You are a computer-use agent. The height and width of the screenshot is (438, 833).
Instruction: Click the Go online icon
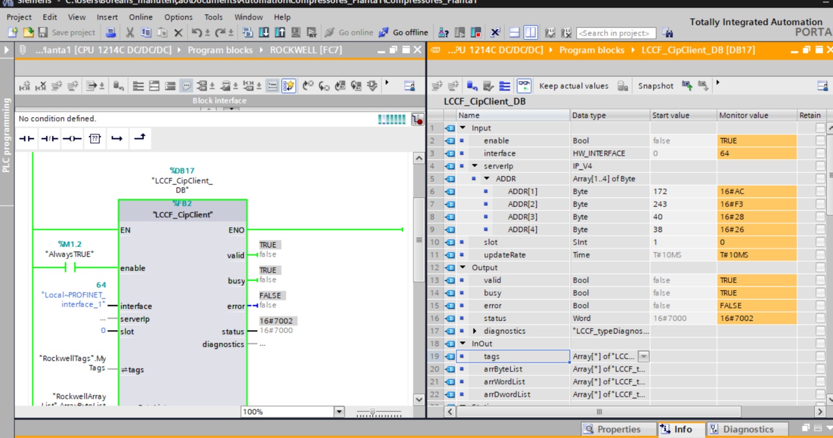coord(330,32)
